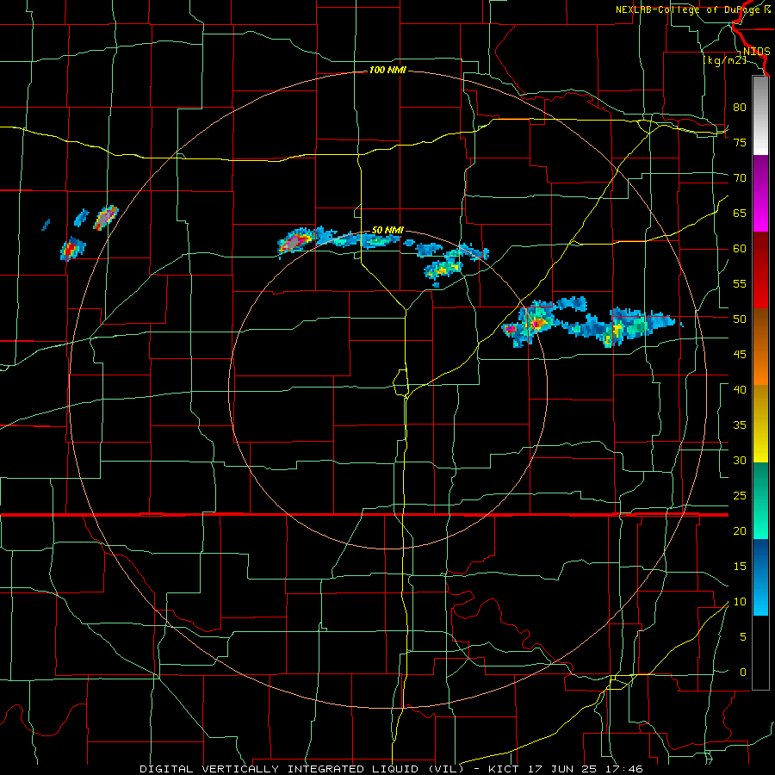Screen dimensions: 775x775
Task: Click the 10 value on the color scale
Action: [x=740, y=602]
